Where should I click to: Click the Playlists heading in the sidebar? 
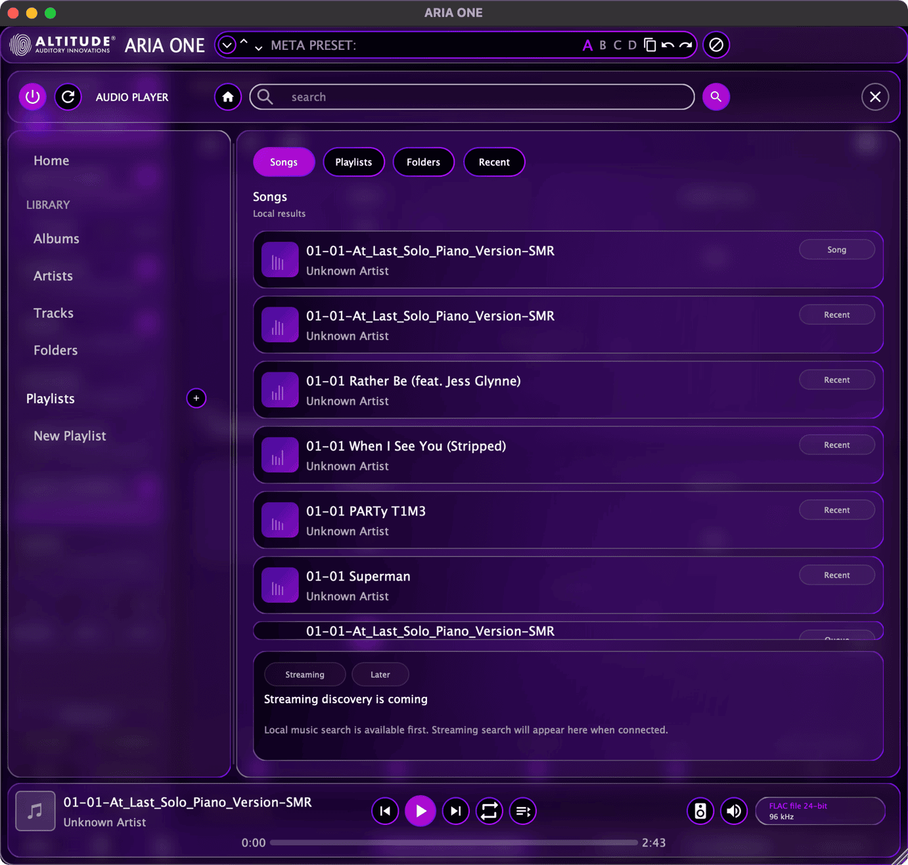(x=51, y=399)
